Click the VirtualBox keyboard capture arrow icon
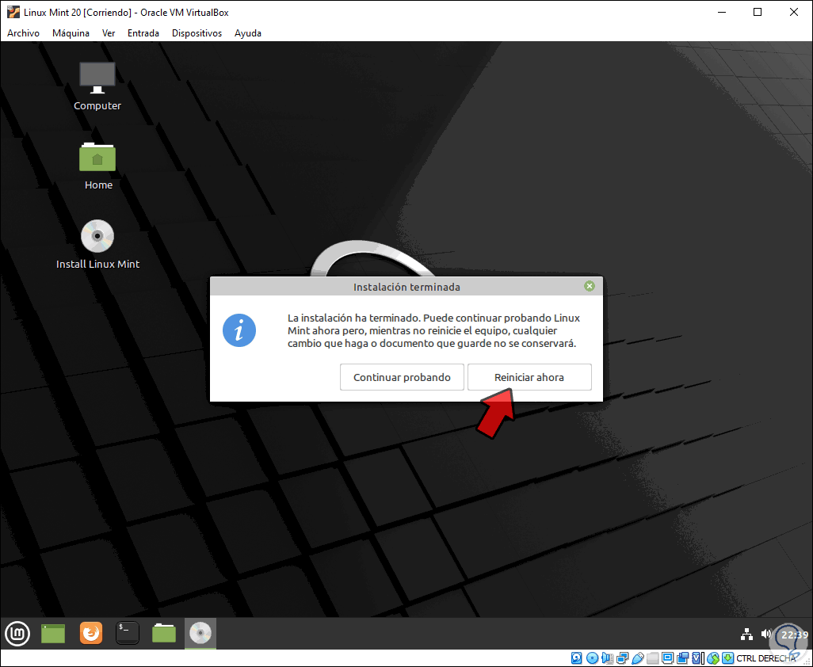 pos(728,658)
